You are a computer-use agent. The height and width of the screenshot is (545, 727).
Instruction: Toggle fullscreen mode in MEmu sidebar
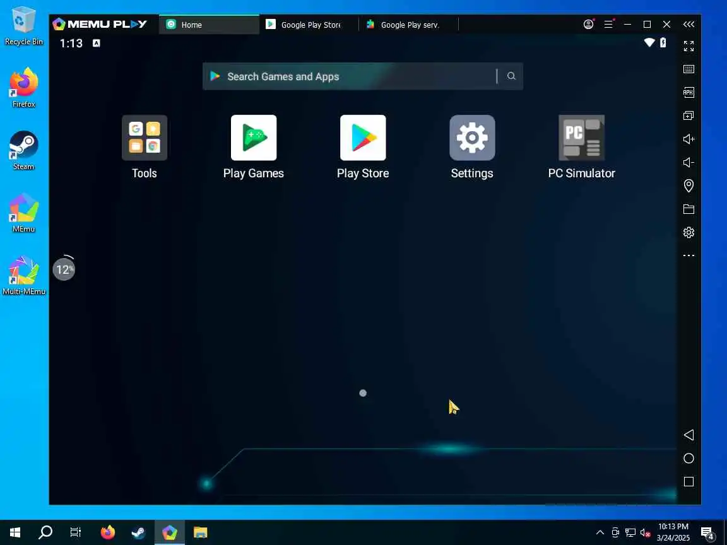coord(689,46)
